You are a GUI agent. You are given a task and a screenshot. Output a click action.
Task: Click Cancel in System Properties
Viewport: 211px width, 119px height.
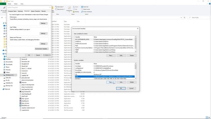point(38,55)
